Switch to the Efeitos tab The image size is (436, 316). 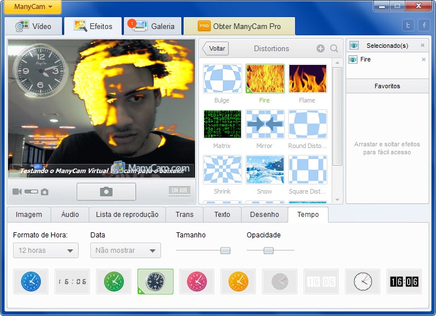click(93, 26)
